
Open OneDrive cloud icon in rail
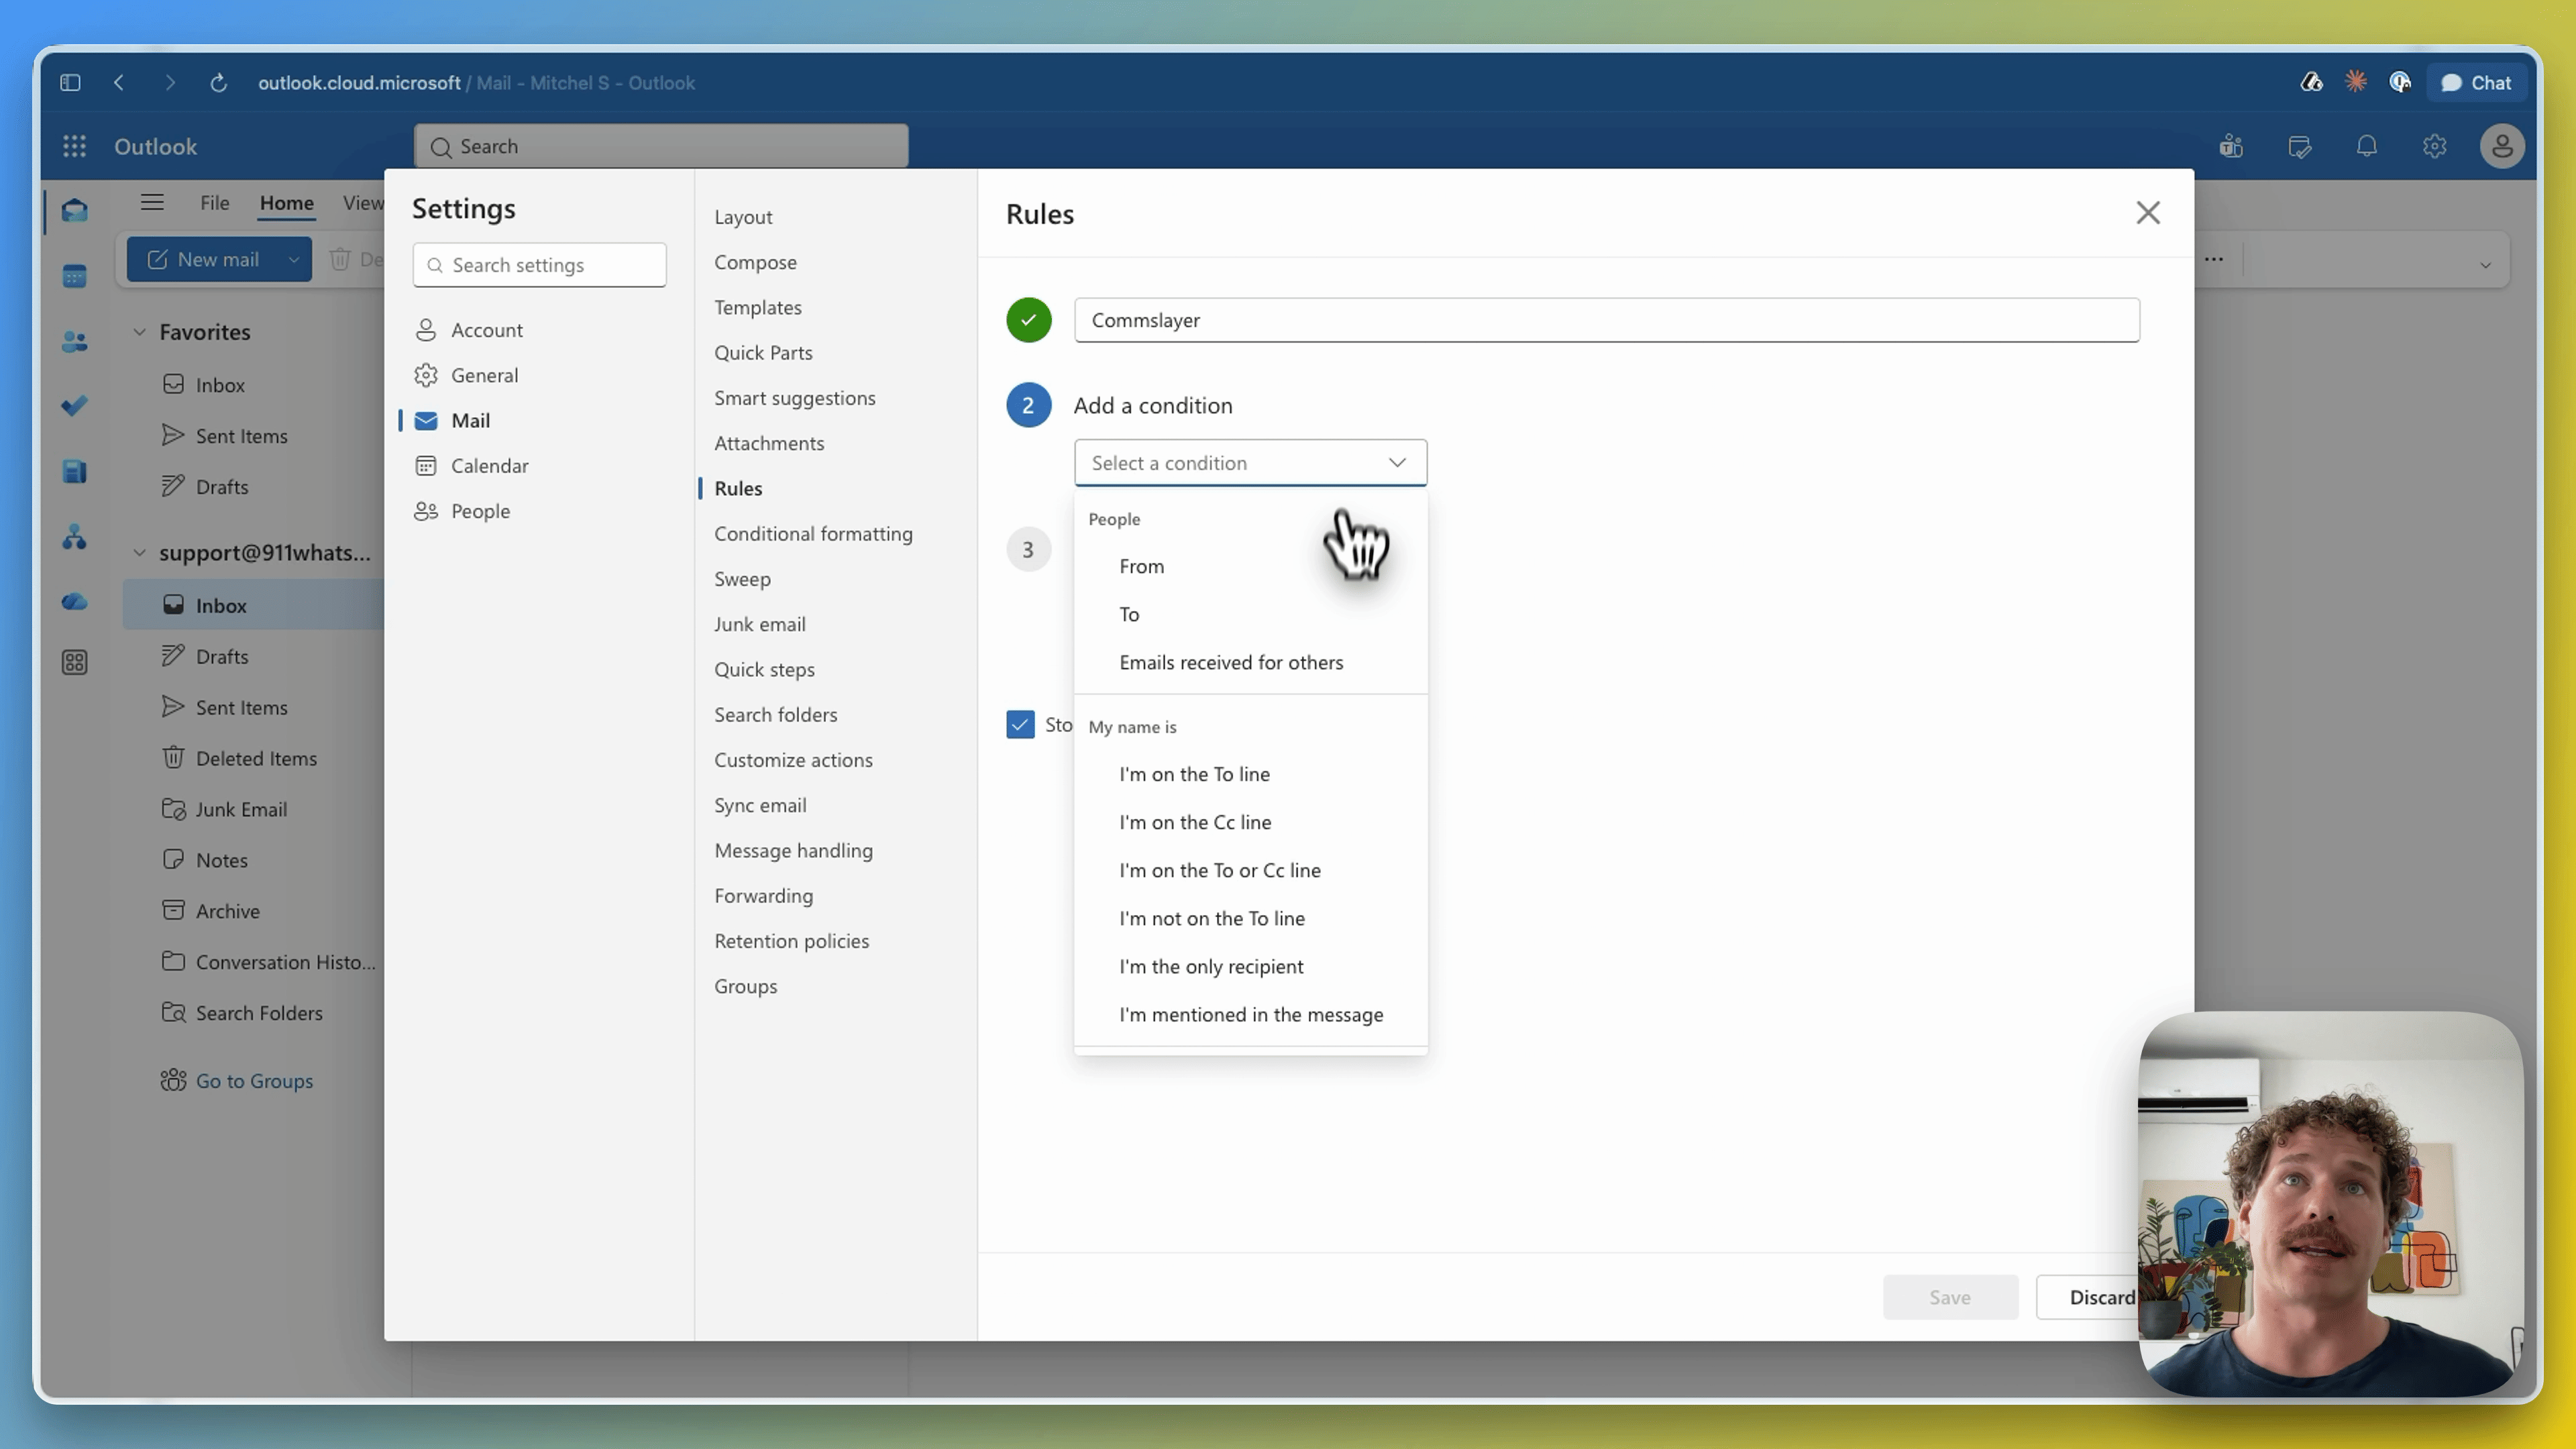[74, 602]
